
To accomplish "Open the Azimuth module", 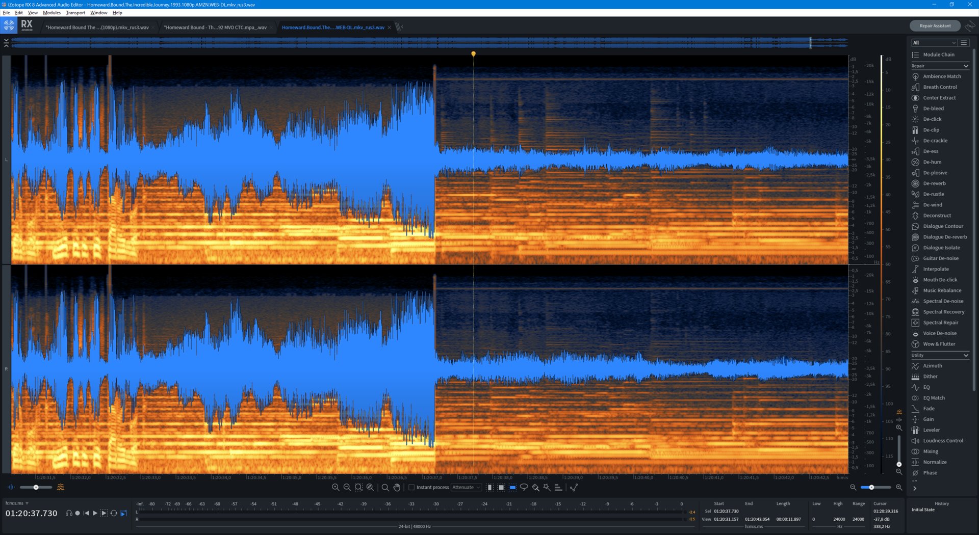I will [x=932, y=366].
